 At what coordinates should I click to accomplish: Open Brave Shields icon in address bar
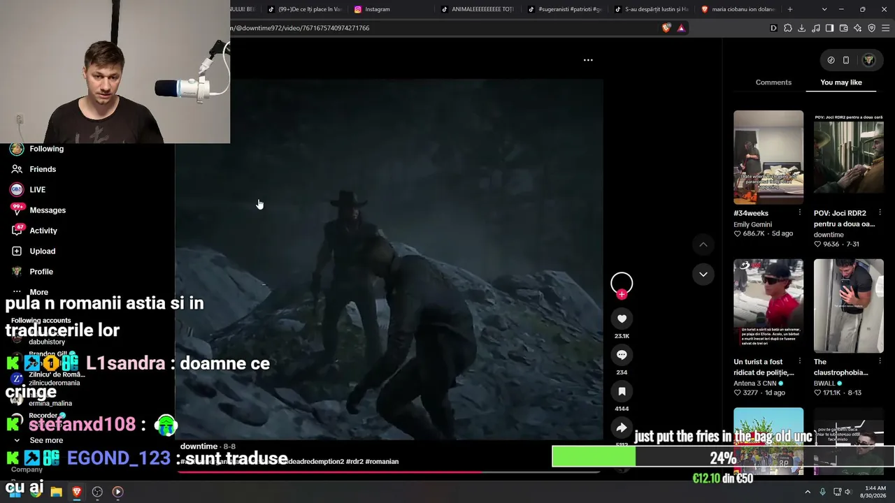[666, 28]
